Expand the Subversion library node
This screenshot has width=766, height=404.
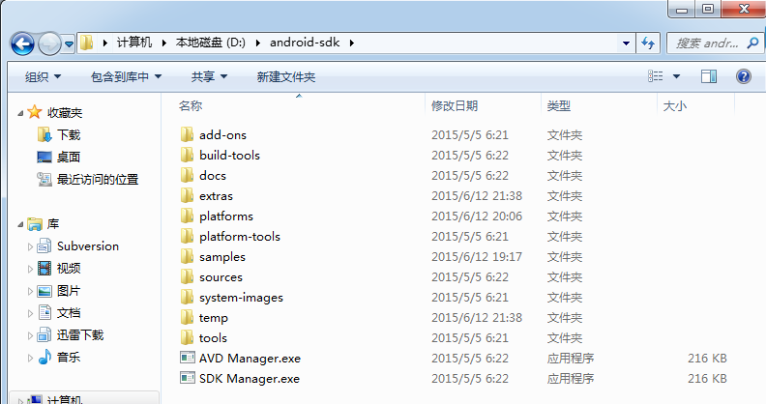click(30, 246)
